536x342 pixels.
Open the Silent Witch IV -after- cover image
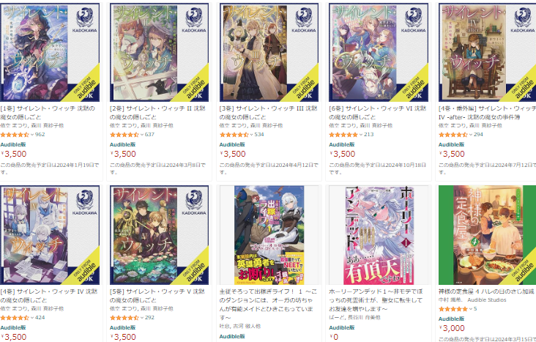coord(487,52)
